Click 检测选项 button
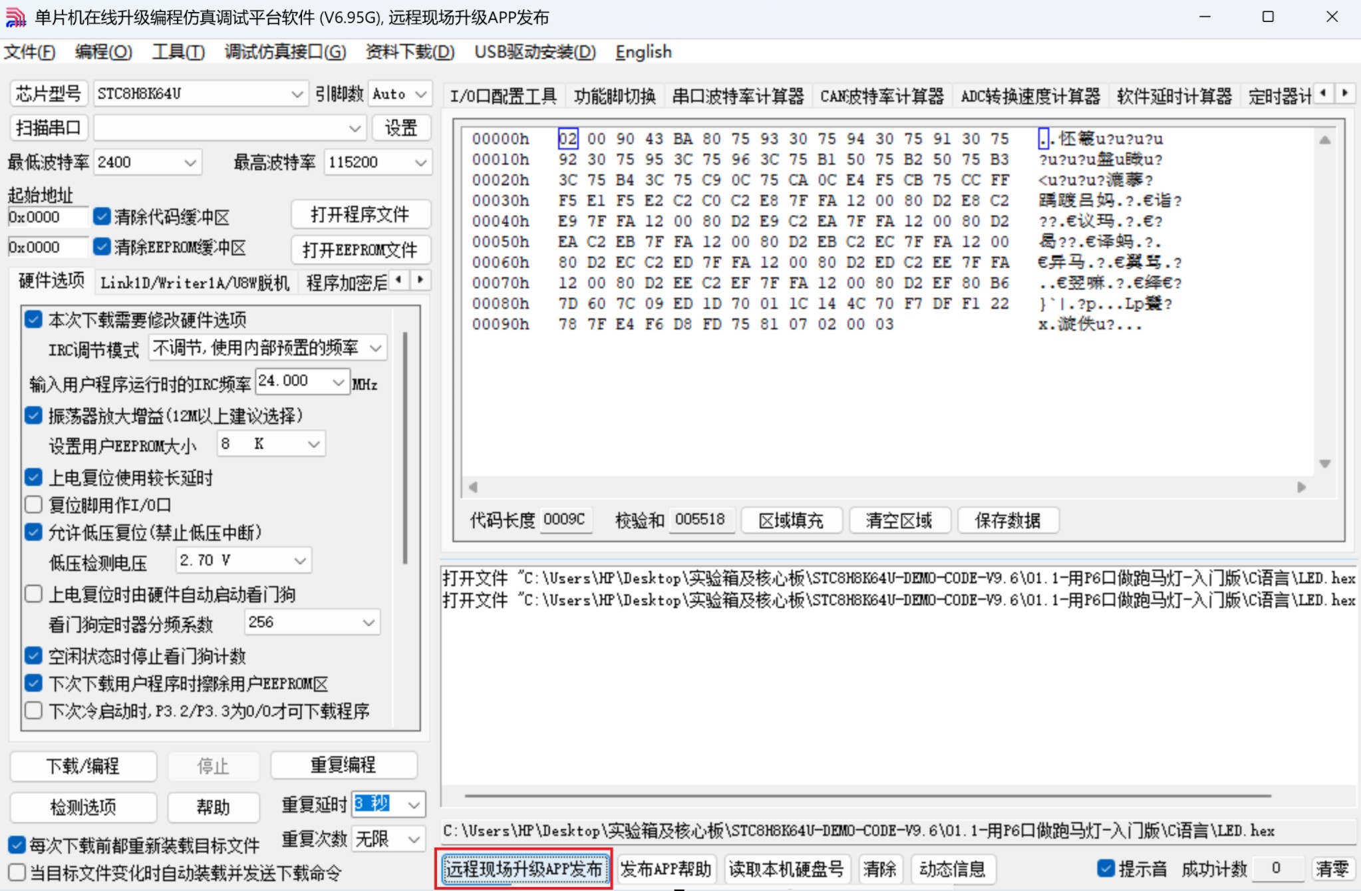This screenshot has height=891, width=1361. point(83,807)
